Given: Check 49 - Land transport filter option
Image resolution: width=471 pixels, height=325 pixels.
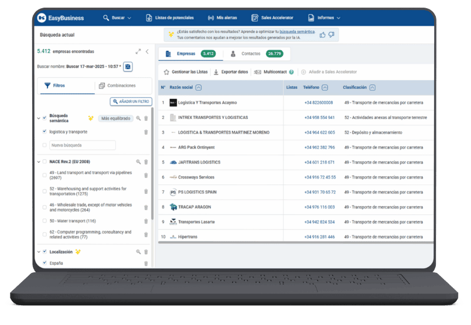Looking at the screenshot, I should point(45,175).
